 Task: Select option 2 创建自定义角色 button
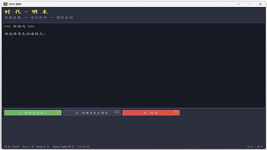coord(92,113)
